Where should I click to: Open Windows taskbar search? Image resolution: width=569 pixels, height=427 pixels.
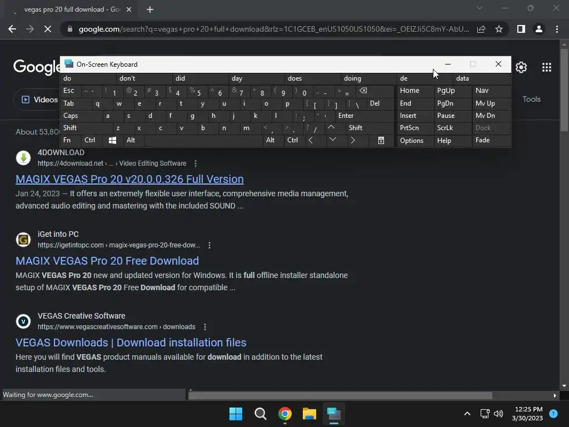tap(260, 414)
